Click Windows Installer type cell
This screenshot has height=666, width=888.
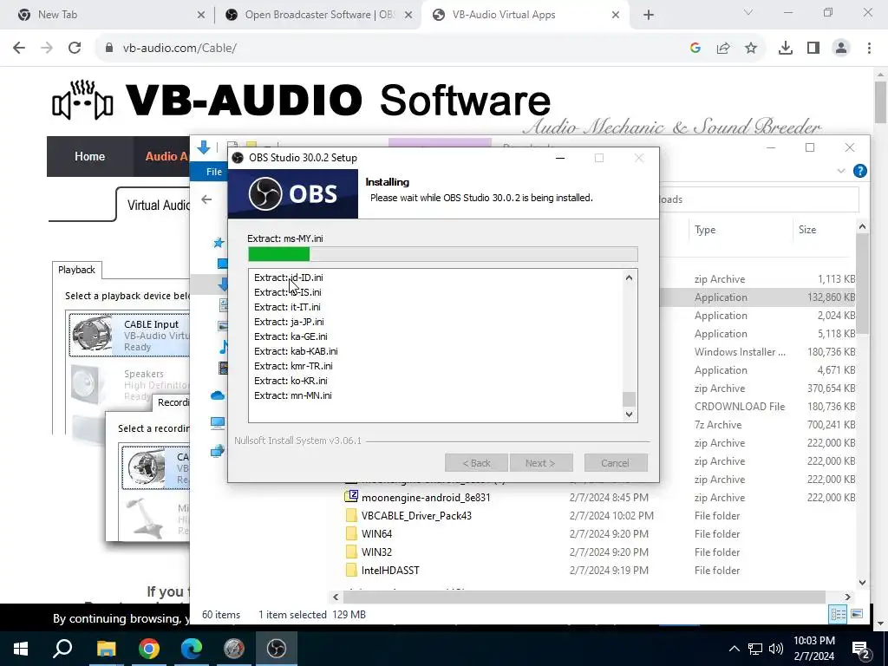[x=740, y=352]
